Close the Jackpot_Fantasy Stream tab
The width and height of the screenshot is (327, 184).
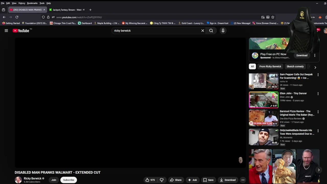point(84,10)
